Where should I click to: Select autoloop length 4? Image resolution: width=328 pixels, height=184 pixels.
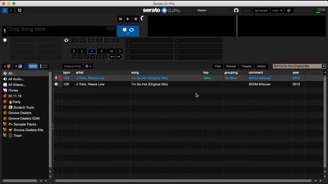point(92,51)
